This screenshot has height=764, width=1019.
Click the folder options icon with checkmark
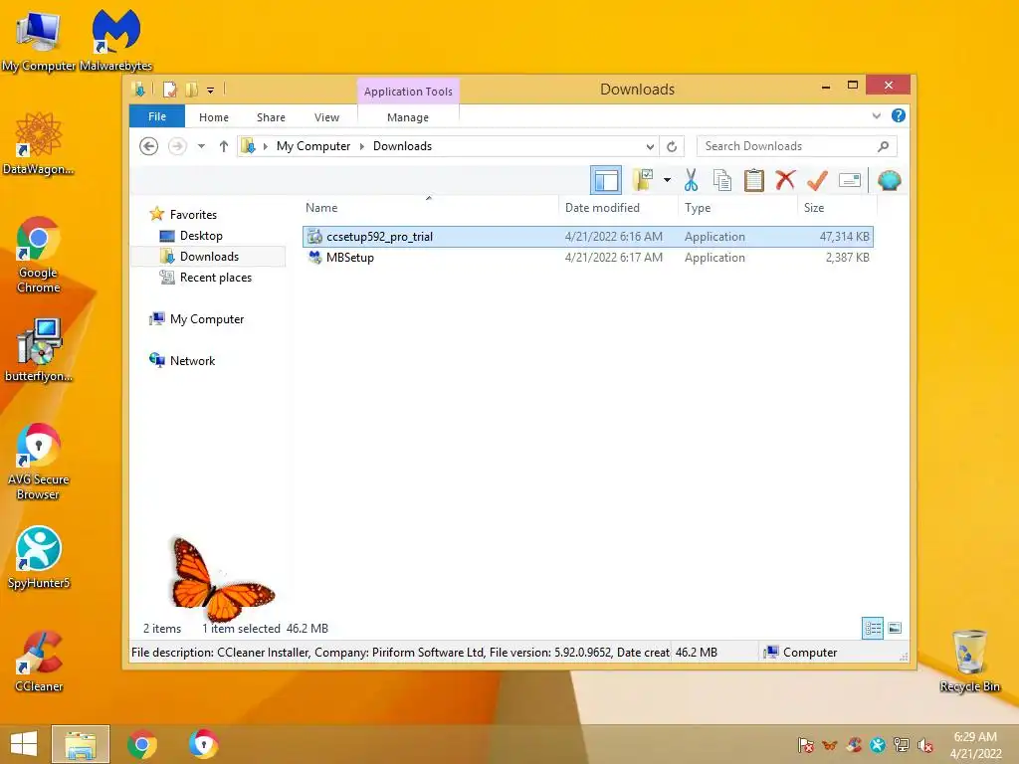[x=643, y=180]
